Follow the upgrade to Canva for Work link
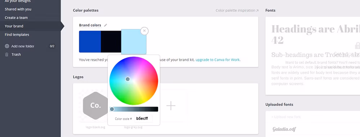The height and width of the screenshot is (137, 360). [x=218, y=60]
